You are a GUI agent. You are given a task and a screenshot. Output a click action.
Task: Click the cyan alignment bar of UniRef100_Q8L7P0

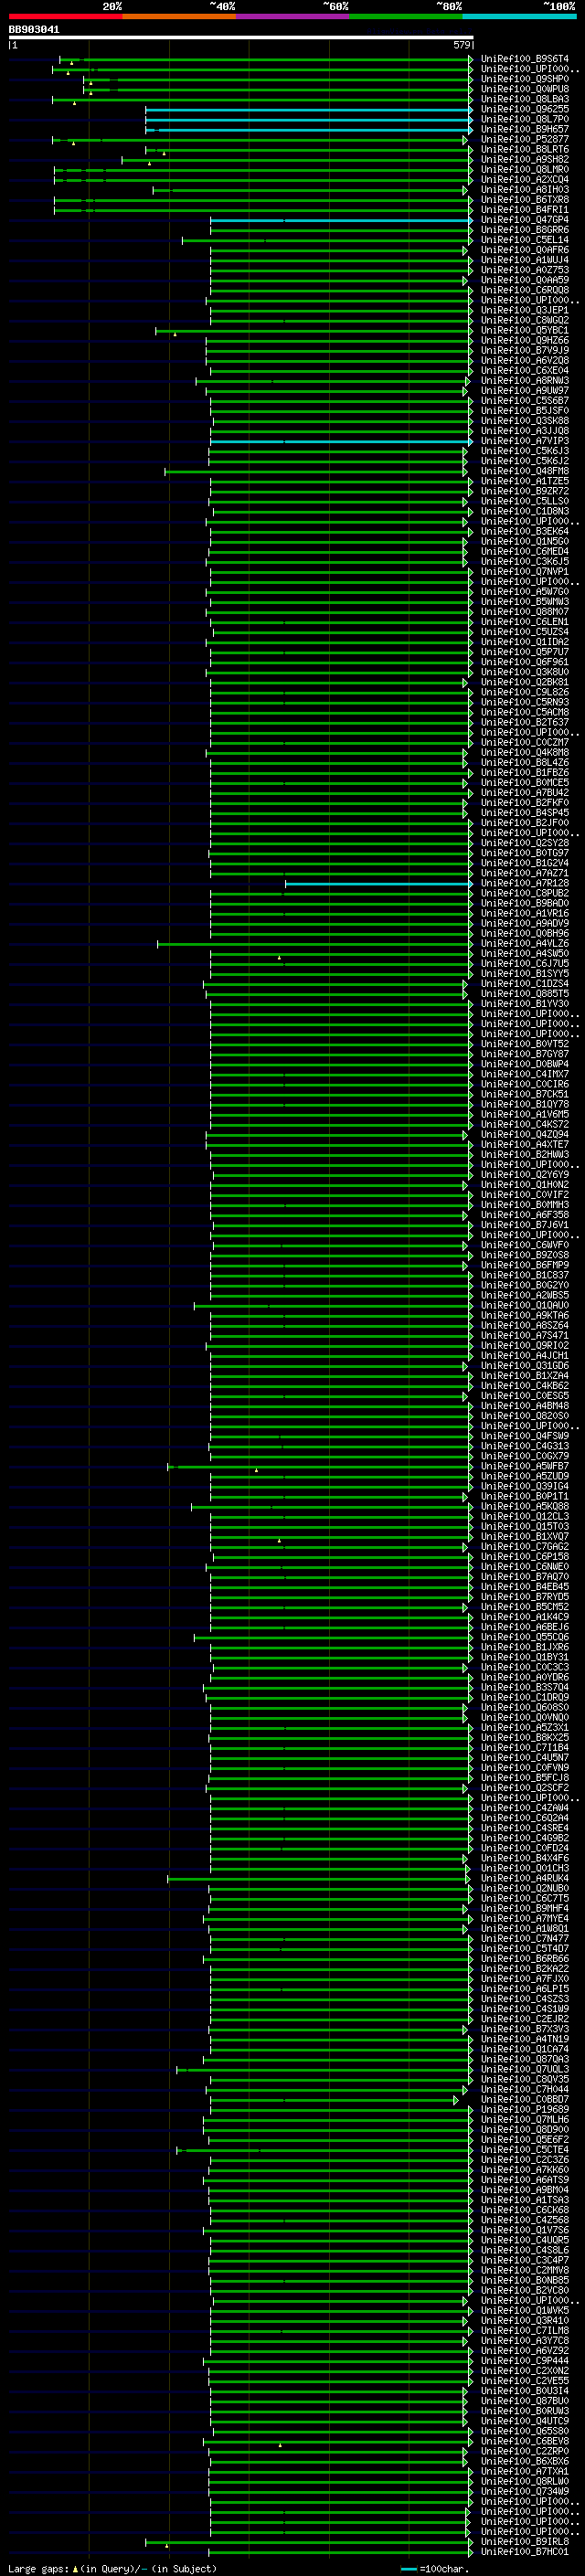309,119
